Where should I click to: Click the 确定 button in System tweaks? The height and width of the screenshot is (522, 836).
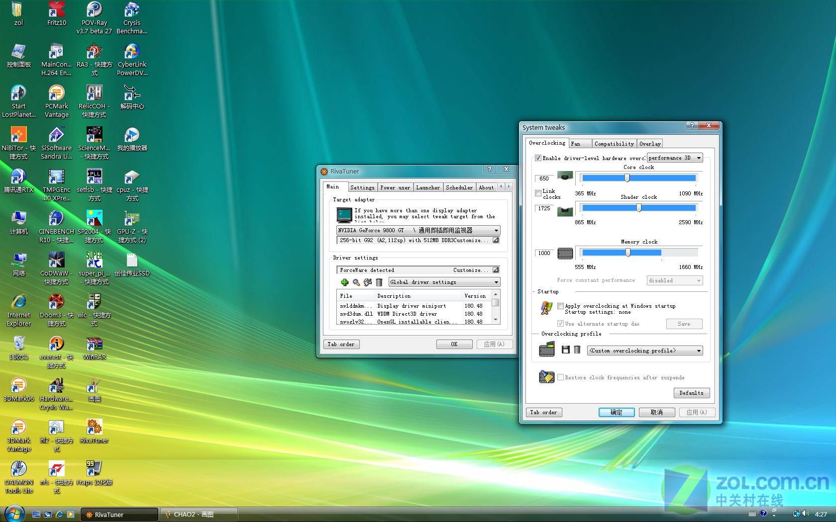tap(617, 412)
